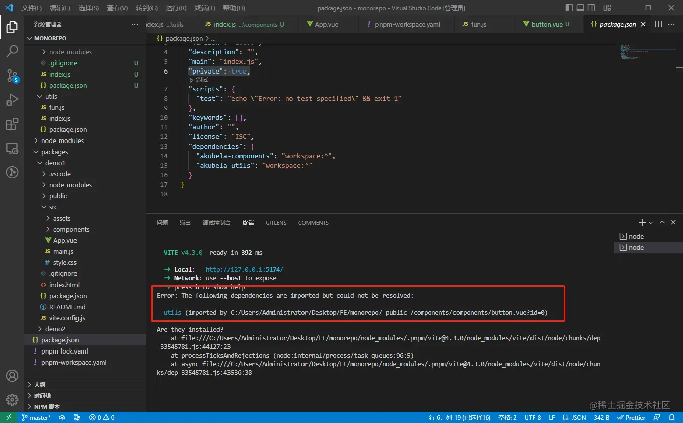Toggle the bottom panel layout button
Image resolution: width=683 pixels, height=423 pixels.
pos(580,8)
